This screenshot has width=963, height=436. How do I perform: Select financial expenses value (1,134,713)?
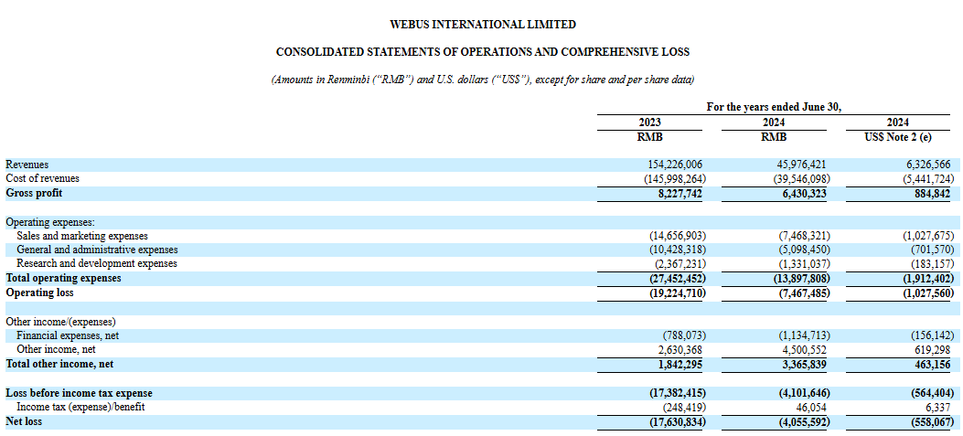(805, 335)
